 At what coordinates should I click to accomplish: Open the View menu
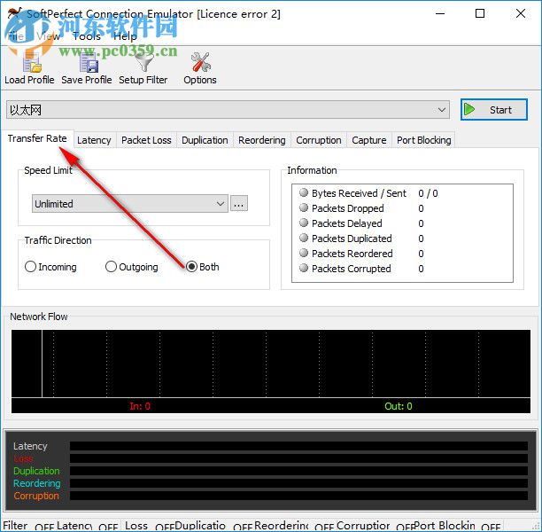point(49,36)
